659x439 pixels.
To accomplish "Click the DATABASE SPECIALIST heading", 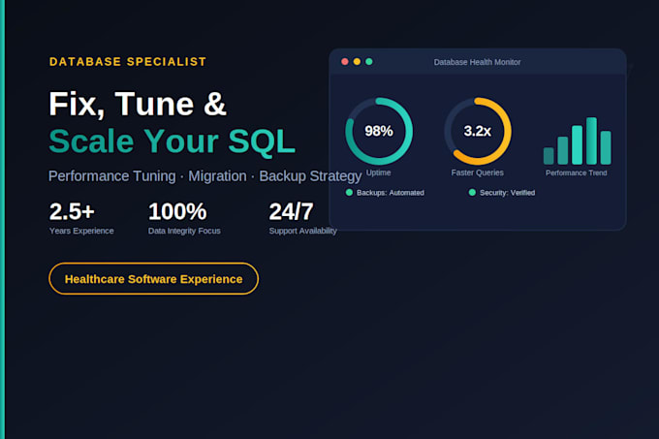I will (x=128, y=62).
